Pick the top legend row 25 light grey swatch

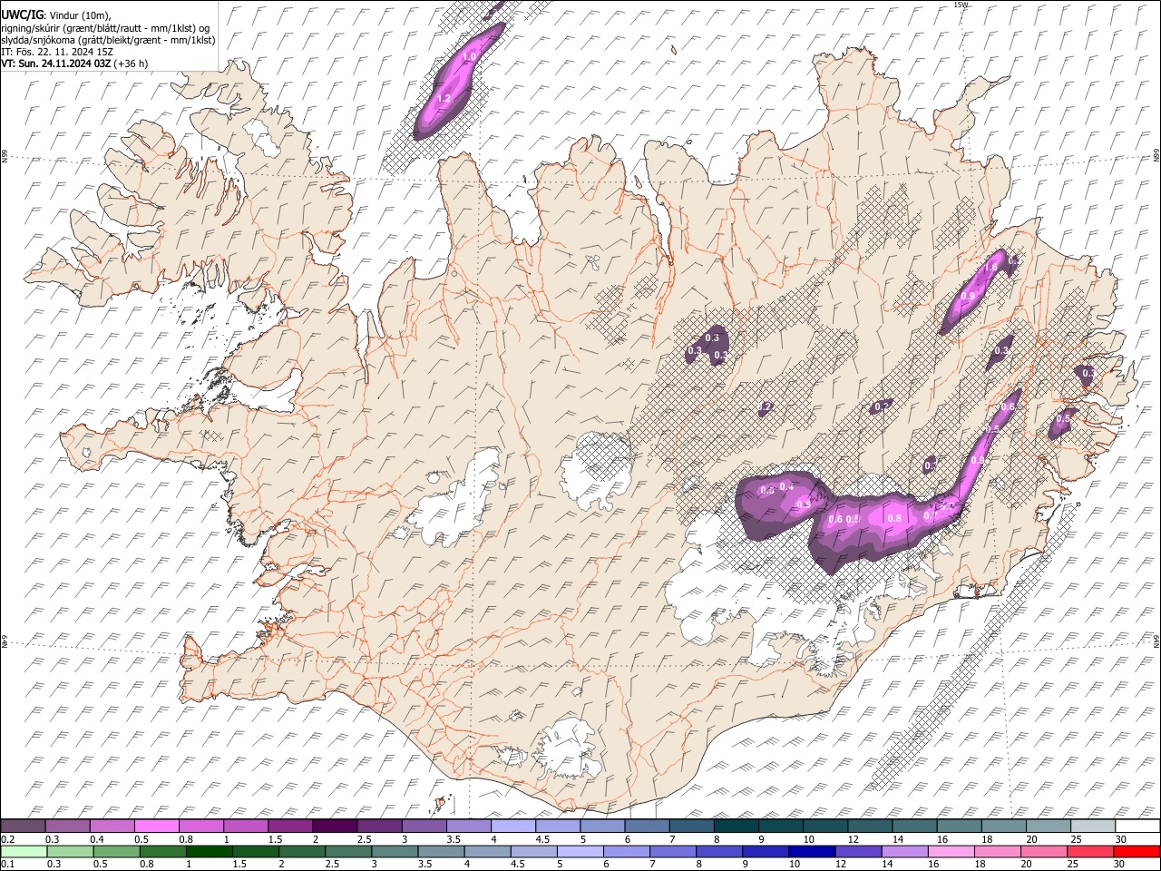1092,826
